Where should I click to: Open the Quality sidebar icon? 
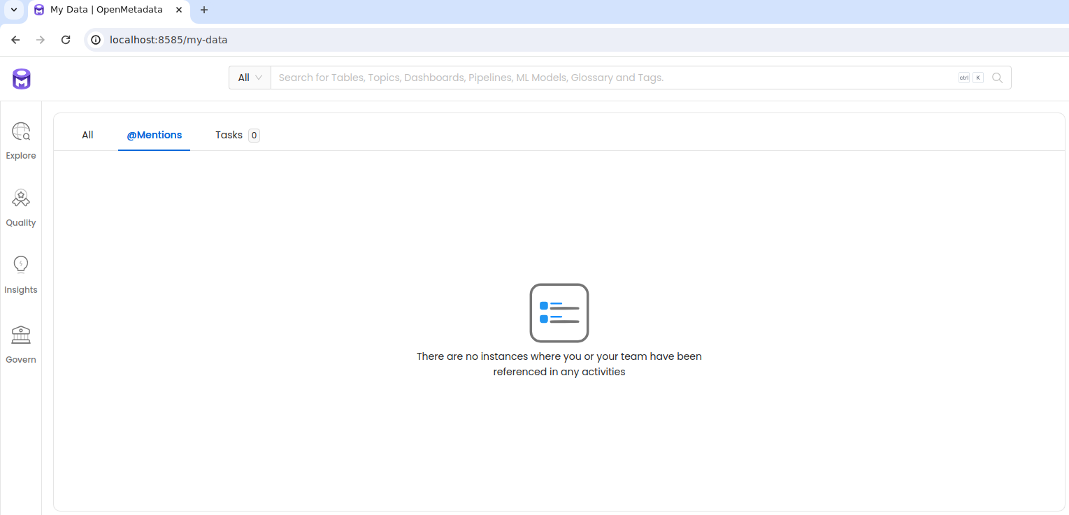[x=21, y=198]
